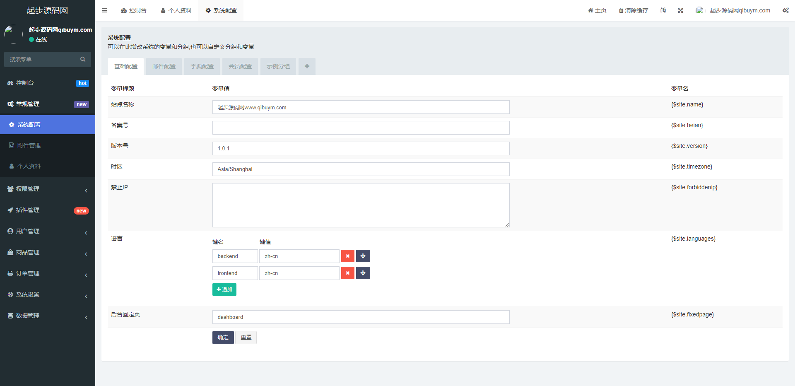Click the 时区 input showing Asia/Shanghai

361,169
